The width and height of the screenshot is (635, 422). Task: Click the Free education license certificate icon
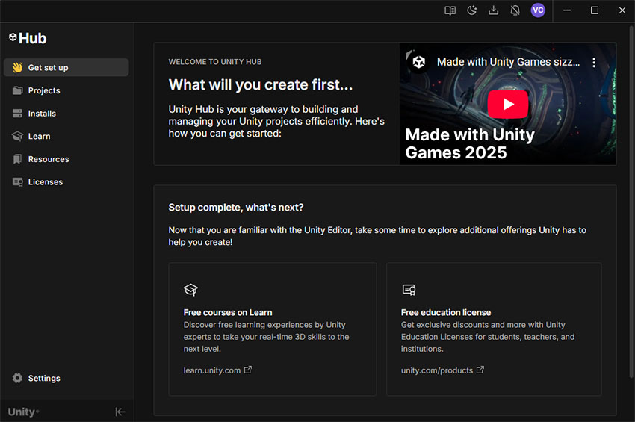click(409, 290)
